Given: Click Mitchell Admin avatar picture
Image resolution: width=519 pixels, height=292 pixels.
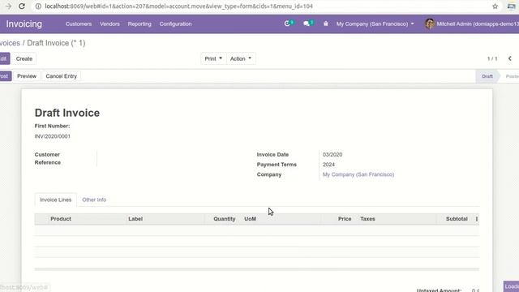Looking at the screenshot, I should pos(430,24).
